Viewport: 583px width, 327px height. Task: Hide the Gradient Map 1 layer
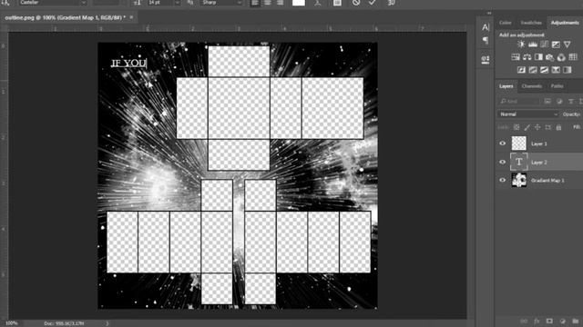pos(503,180)
